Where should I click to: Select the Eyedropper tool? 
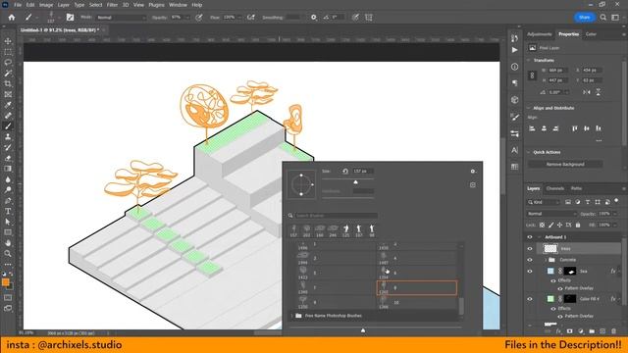[8, 105]
